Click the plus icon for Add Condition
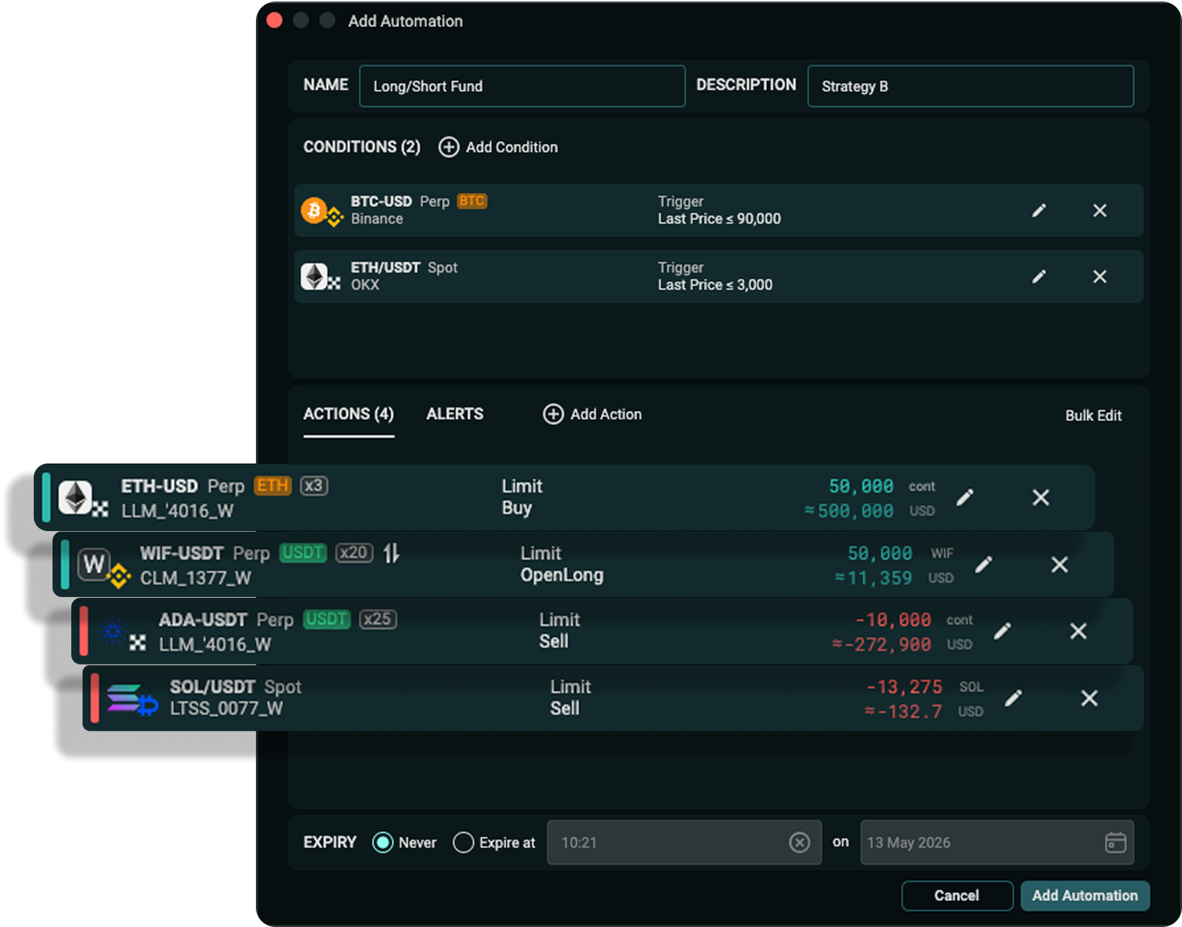Screen dimensions: 1182x927 click(449, 147)
